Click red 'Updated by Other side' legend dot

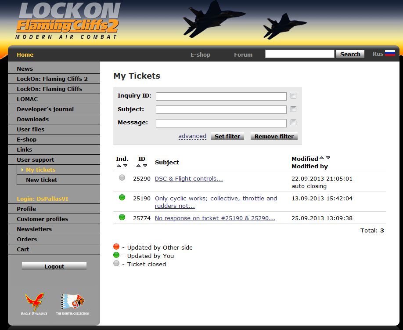(116, 247)
